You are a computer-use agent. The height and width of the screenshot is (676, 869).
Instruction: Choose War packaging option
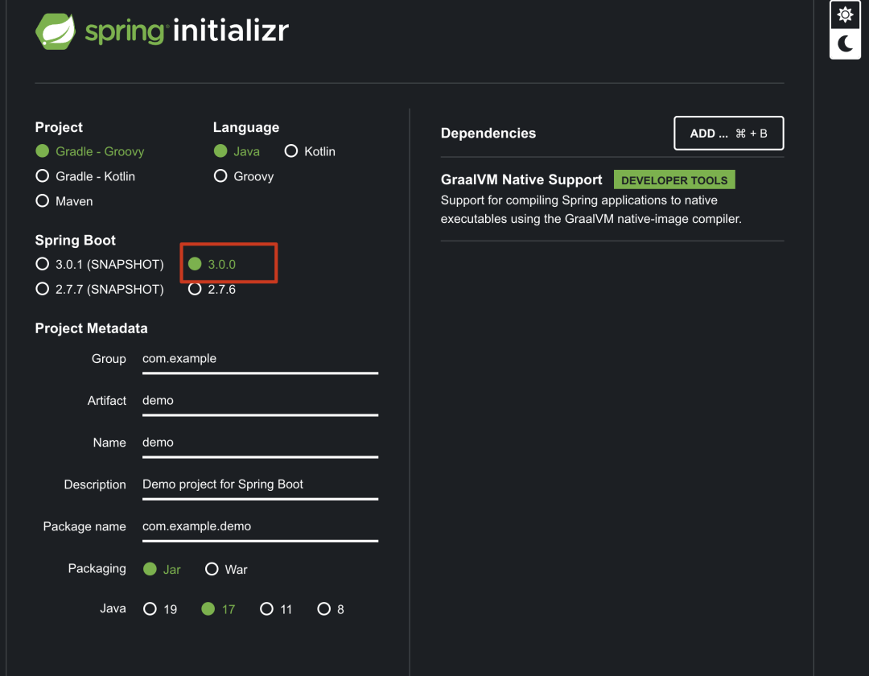tap(212, 569)
